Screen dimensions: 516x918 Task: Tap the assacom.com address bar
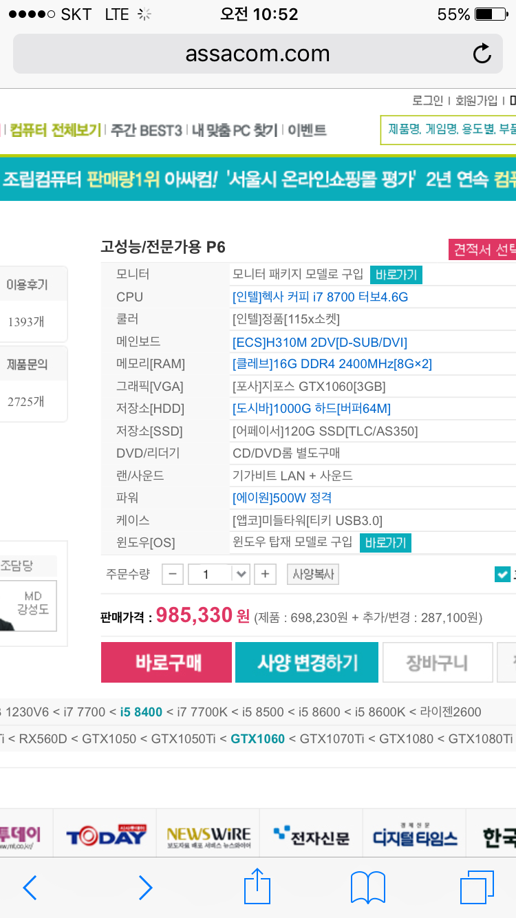[258, 54]
